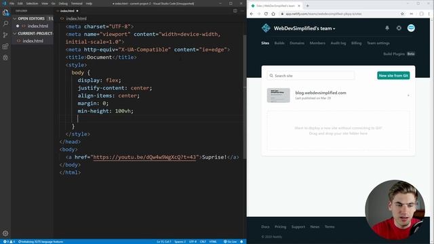Viewport: 434px width, 244px height.
Task: Click the browser extension icon beside star
Action: tap(412, 14)
